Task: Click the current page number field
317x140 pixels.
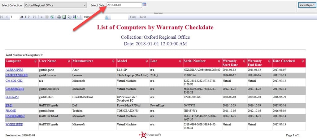Action: tap(15, 17)
